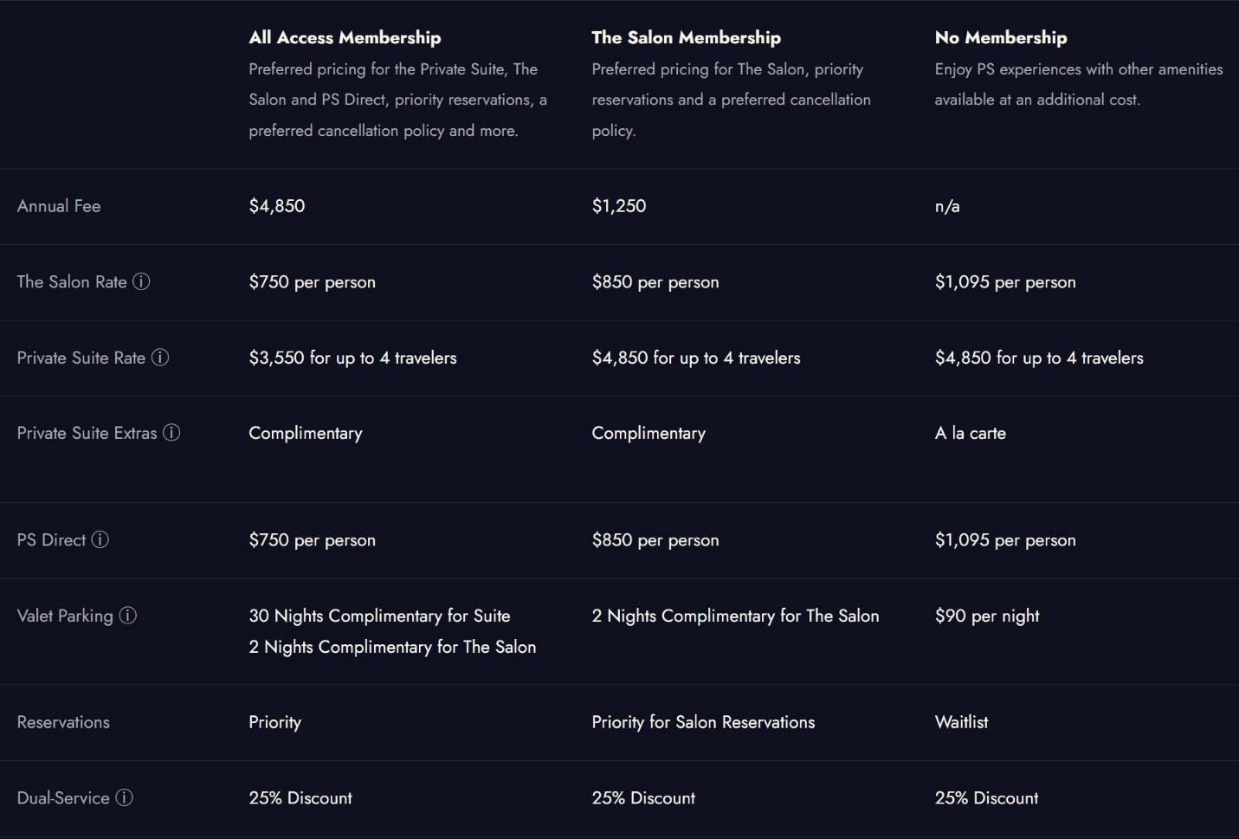Click 30 Nights Complimentary for Suite text

click(x=379, y=616)
